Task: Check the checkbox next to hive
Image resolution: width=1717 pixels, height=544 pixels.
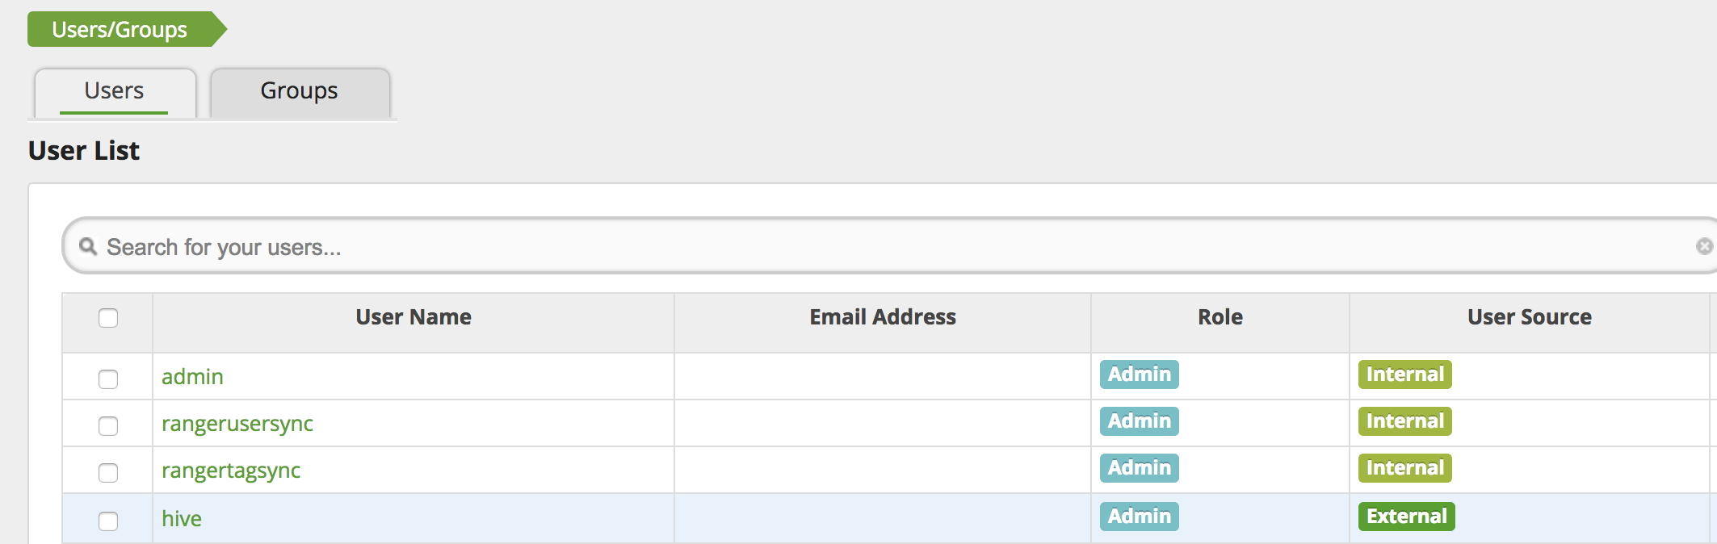Action: point(107,521)
